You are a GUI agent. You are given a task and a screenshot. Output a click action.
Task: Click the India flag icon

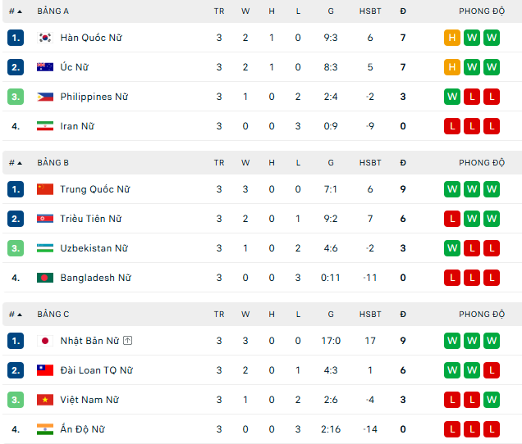pos(45,429)
